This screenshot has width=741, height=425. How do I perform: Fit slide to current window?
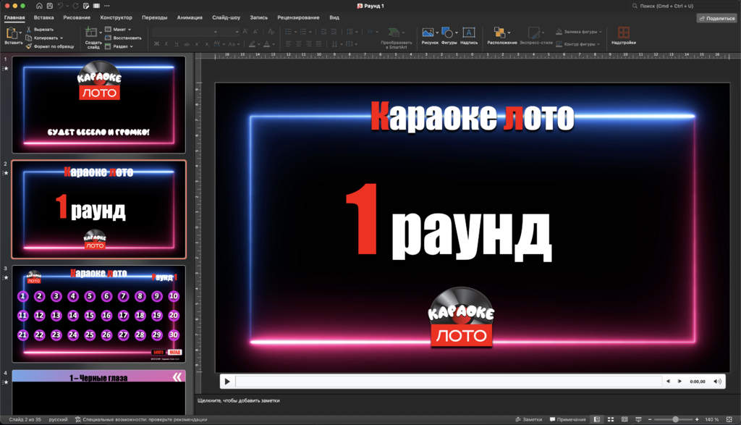[x=729, y=419]
